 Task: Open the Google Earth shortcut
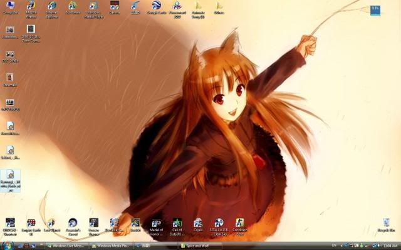pyautogui.click(x=156, y=6)
